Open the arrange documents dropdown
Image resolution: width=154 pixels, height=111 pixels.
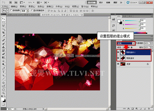[x=39, y=3]
